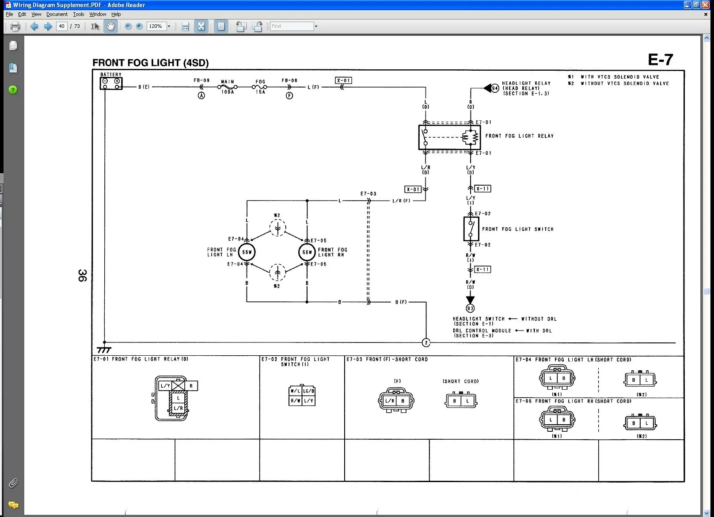Choose the Select tool cursor icon

95,27
